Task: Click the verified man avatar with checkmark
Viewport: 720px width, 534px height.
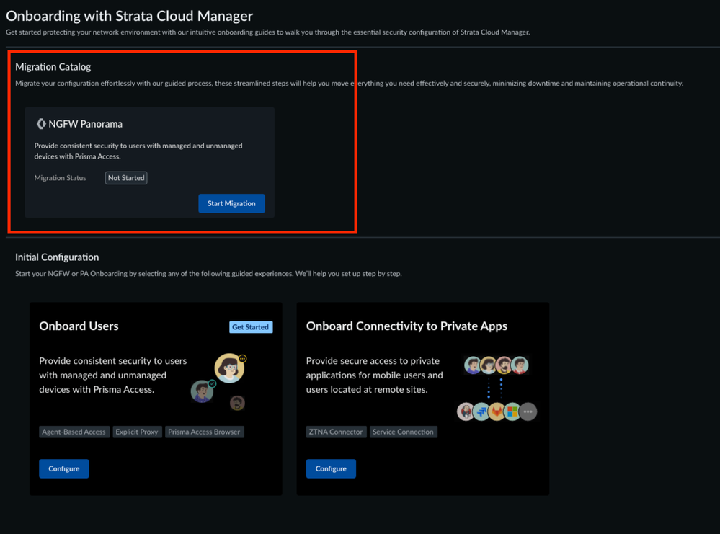Action: click(x=202, y=391)
